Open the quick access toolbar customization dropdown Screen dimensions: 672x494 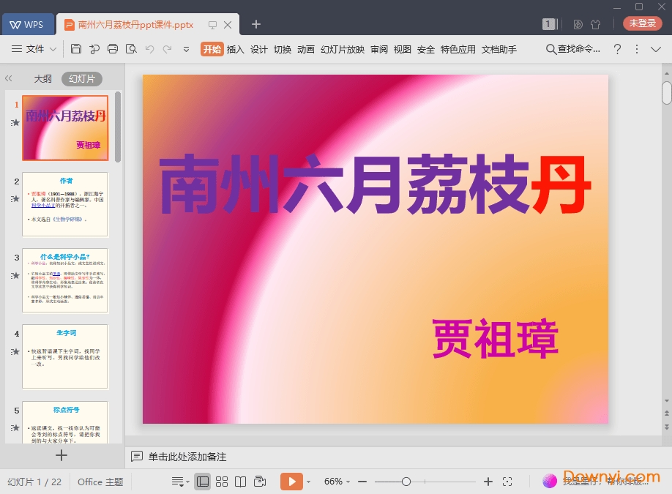pyautogui.click(x=185, y=49)
